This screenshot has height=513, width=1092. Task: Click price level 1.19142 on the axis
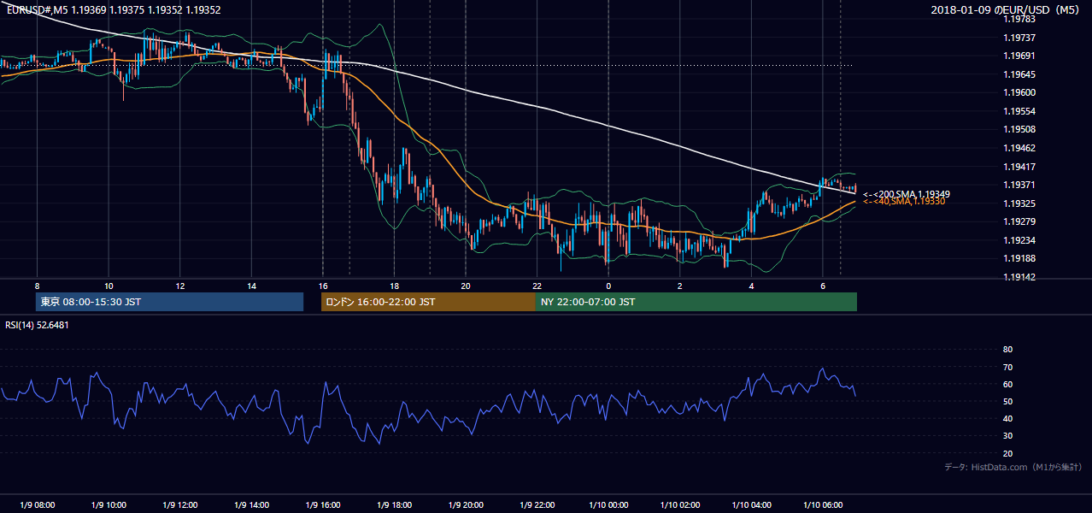click(1019, 278)
